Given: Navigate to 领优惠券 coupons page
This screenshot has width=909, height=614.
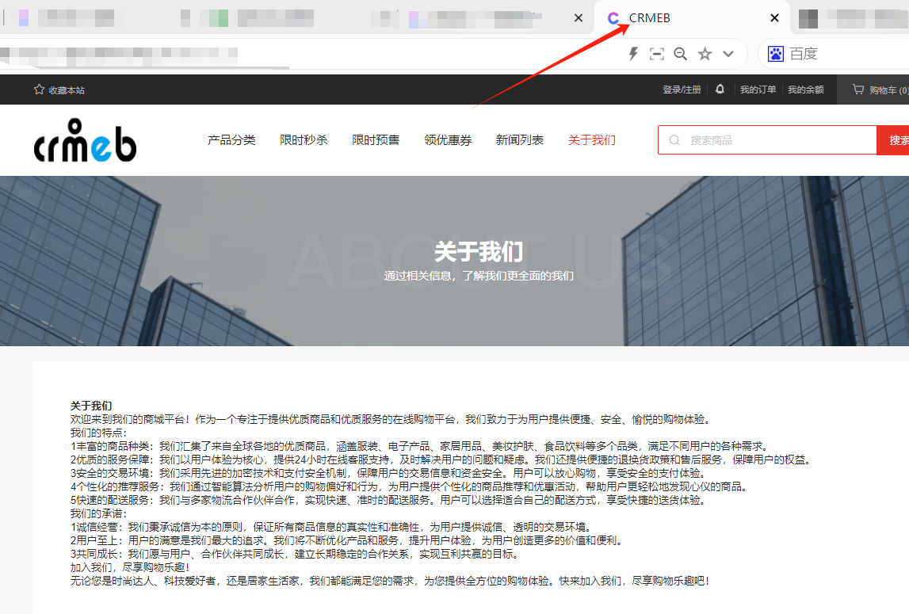Looking at the screenshot, I should (x=448, y=140).
